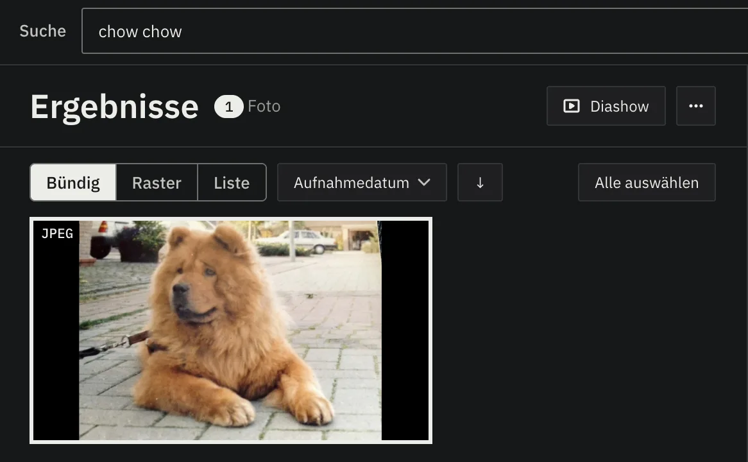This screenshot has width=748, height=462.
Task: Click the result count badge '1'
Action: [228, 107]
